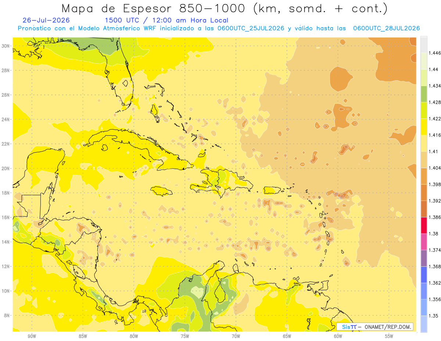Click the legend value '1.374'
The image size is (441, 341).
pos(435,250)
